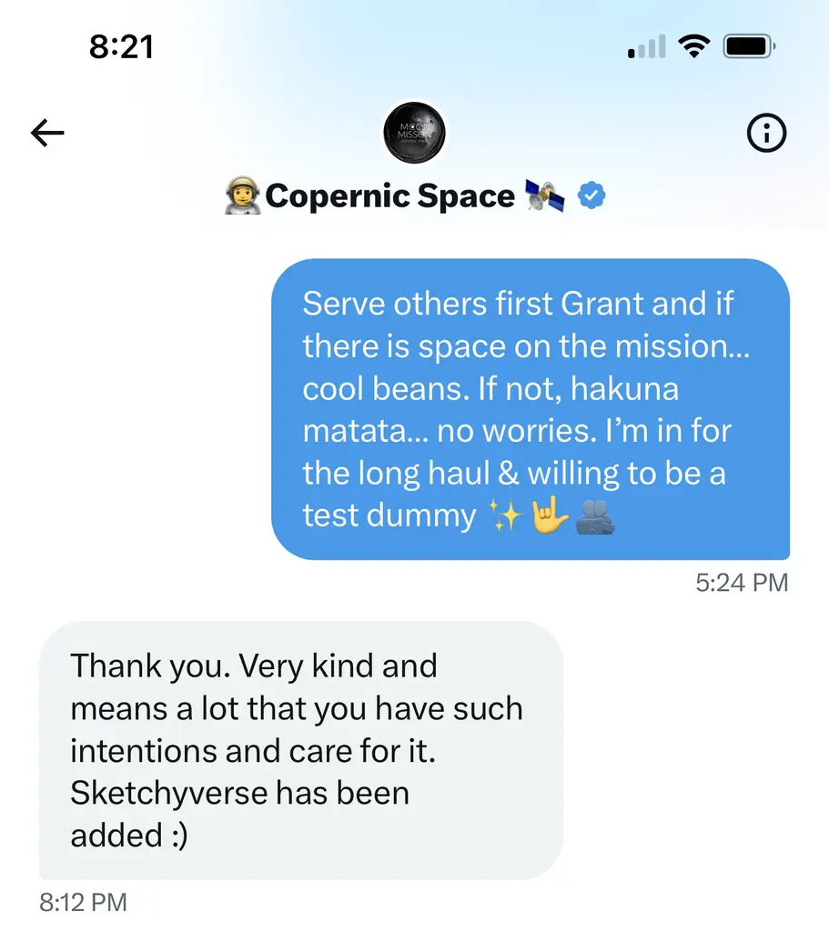Tap the astronaut emoji beside name
This screenshot has width=829, height=931.
pyautogui.click(x=242, y=195)
